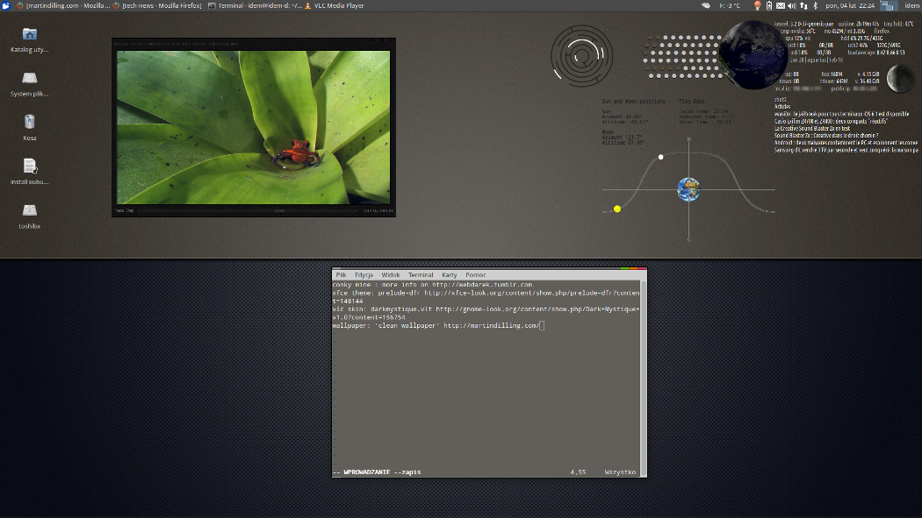922x518 pixels.
Task: Open Pomoc menu in terminal
Action: 476,274
